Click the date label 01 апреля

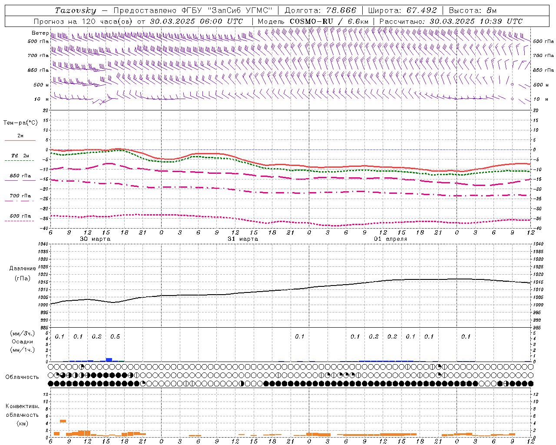pyautogui.click(x=391, y=239)
